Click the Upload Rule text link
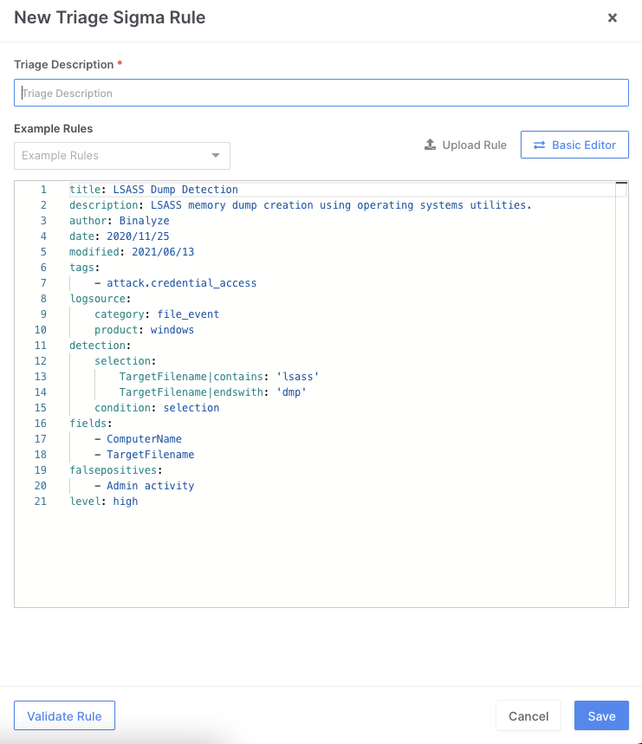This screenshot has height=744, width=642. tap(474, 145)
